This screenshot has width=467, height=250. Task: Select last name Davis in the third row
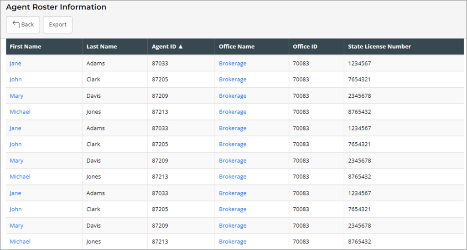[x=94, y=96]
